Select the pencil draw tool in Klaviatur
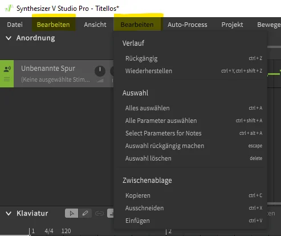 [85, 213]
